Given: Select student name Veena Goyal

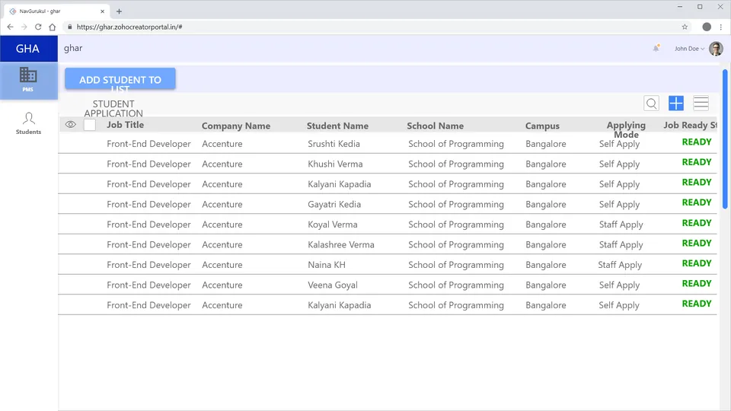Looking at the screenshot, I should [x=333, y=285].
